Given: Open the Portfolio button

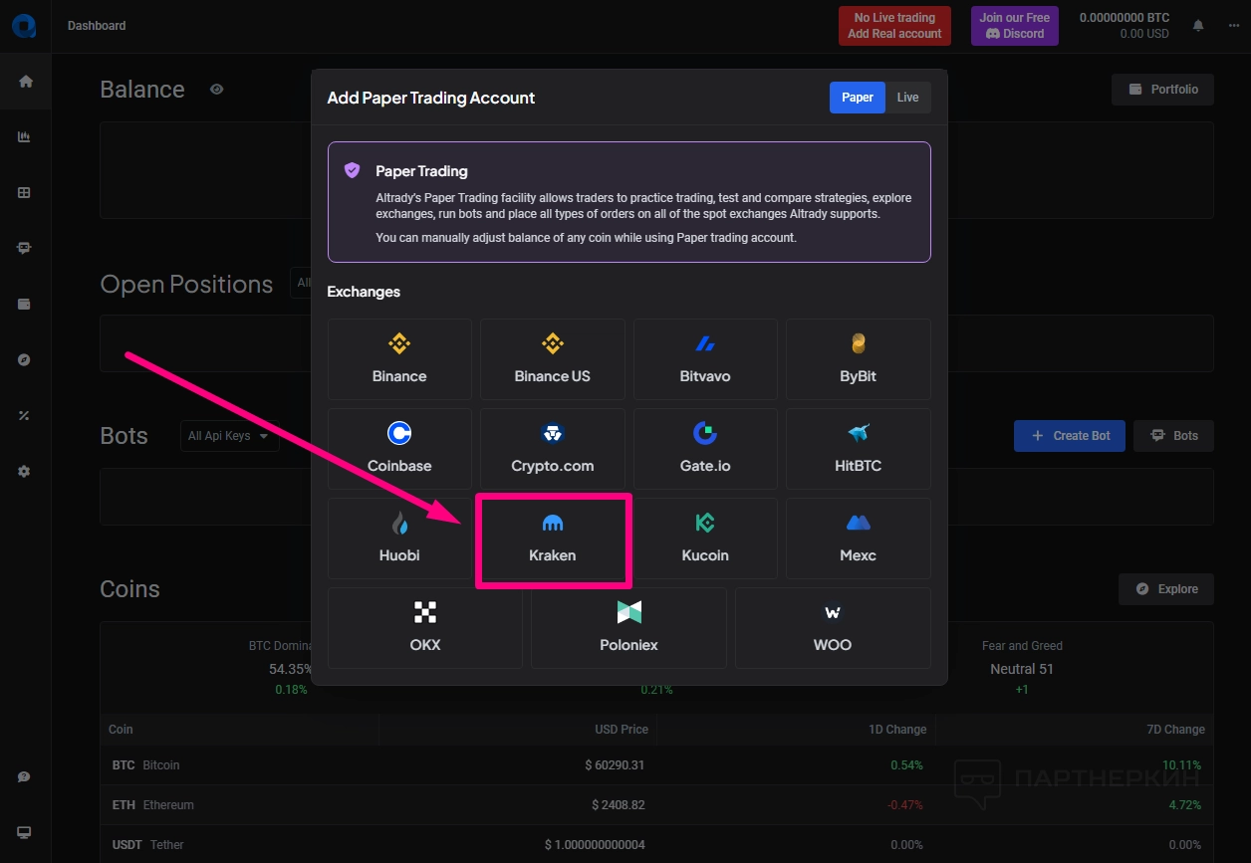Looking at the screenshot, I should point(1162,90).
